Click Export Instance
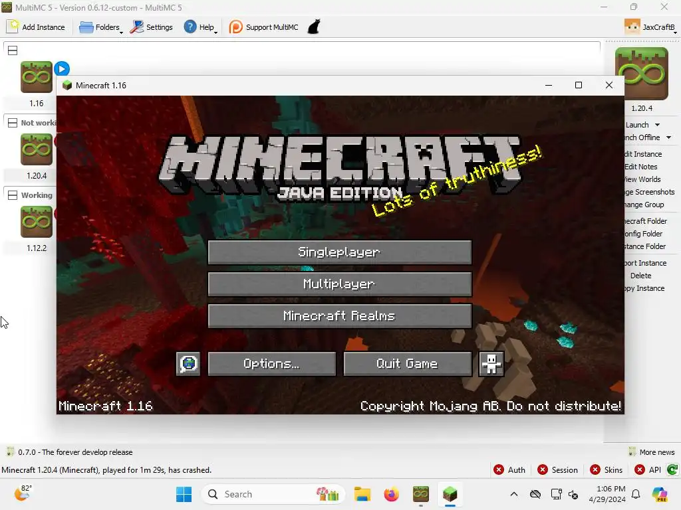 point(645,263)
